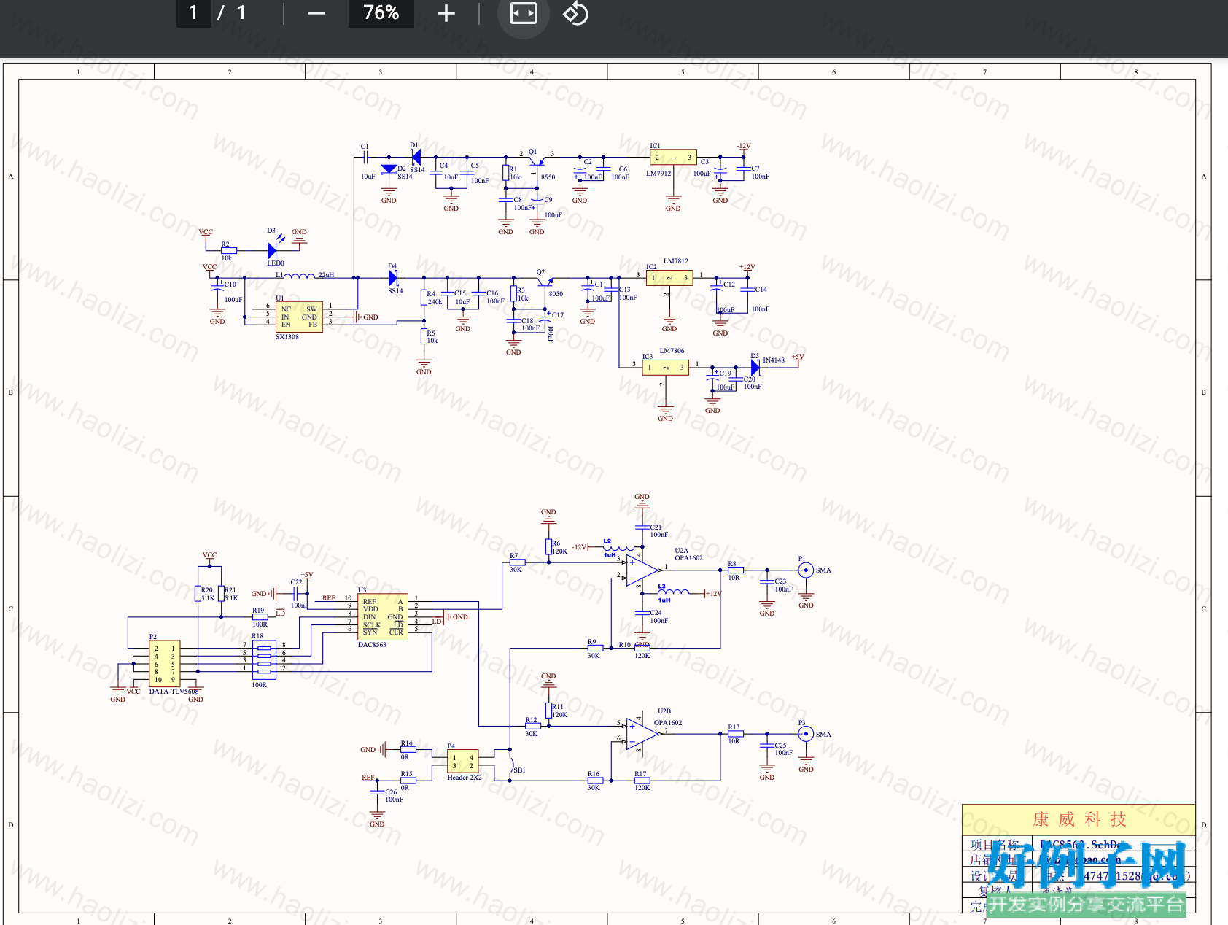Select the 76% zoom level field
Screen dimensions: 1228x925
pos(381,13)
